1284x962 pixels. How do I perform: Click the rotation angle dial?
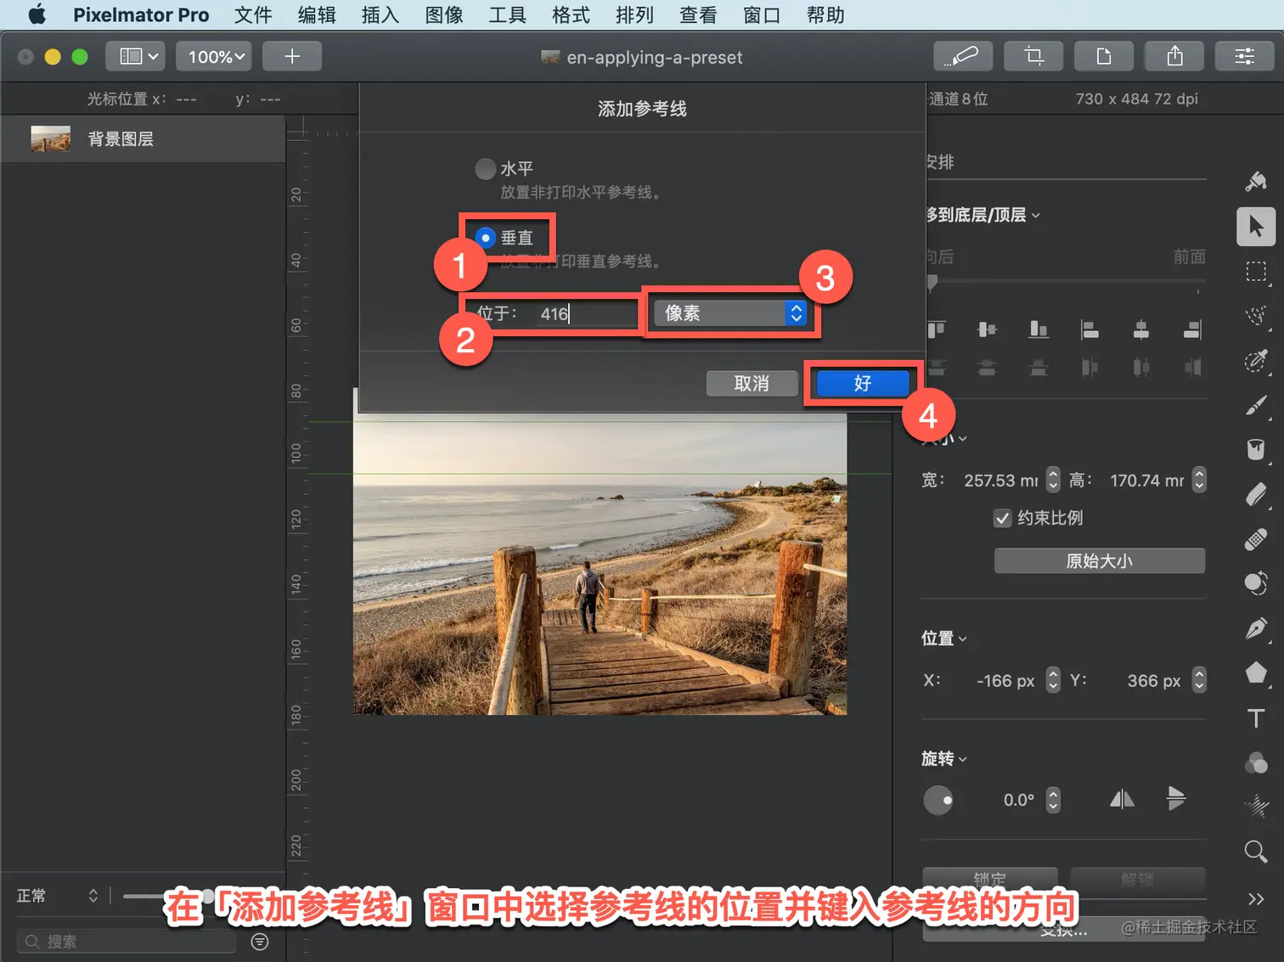coord(938,800)
